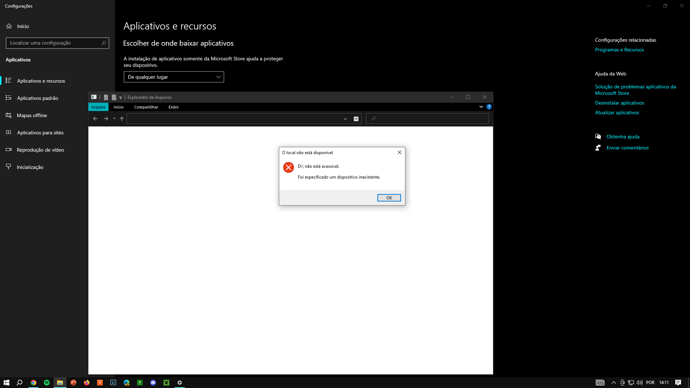Open Spotify from taskbar
This screenshot has width=690, height=388.
47,383
